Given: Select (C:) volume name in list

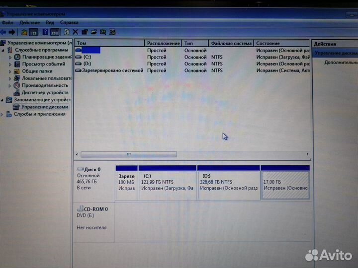Looking at the screenshot, I should [87, 57].
